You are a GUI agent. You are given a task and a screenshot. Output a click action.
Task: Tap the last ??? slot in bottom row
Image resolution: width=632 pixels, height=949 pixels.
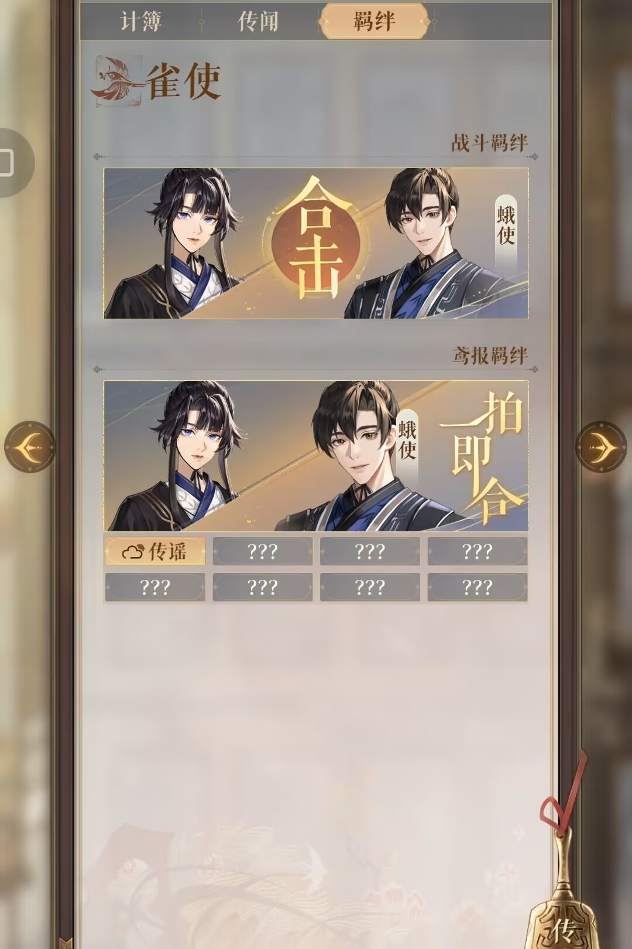tap(478, 587)
